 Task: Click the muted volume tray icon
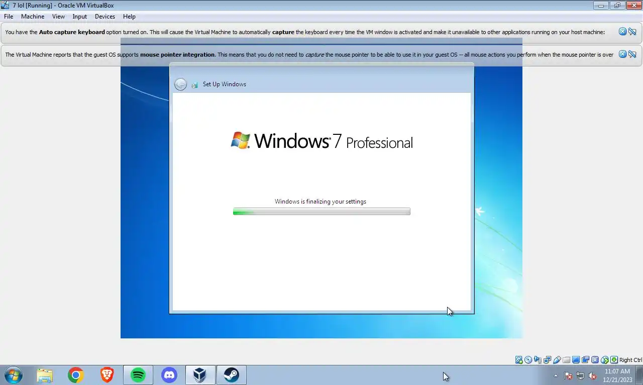pyautogui.click(x=592, y=375)
